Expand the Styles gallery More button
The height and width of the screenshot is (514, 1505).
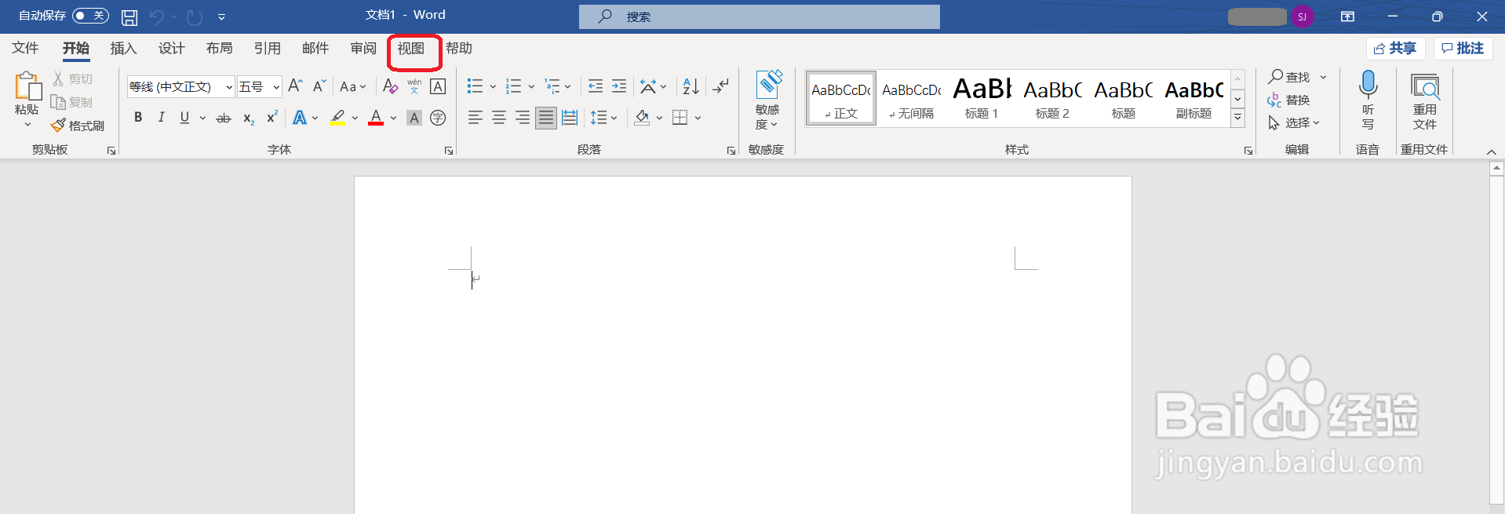pyautogui.click(x=1237, y=118)
